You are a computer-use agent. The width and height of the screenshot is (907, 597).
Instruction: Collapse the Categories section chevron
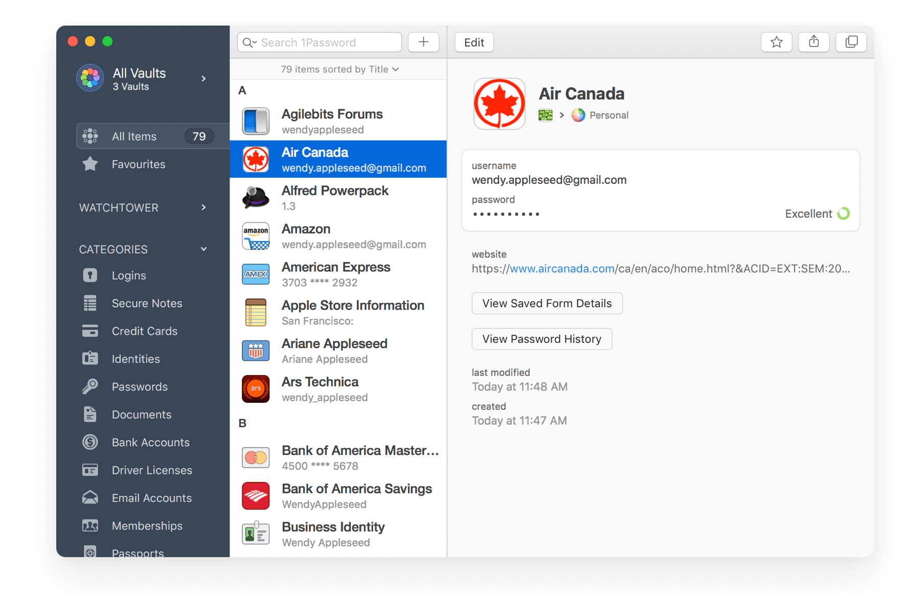click(203, 249)
